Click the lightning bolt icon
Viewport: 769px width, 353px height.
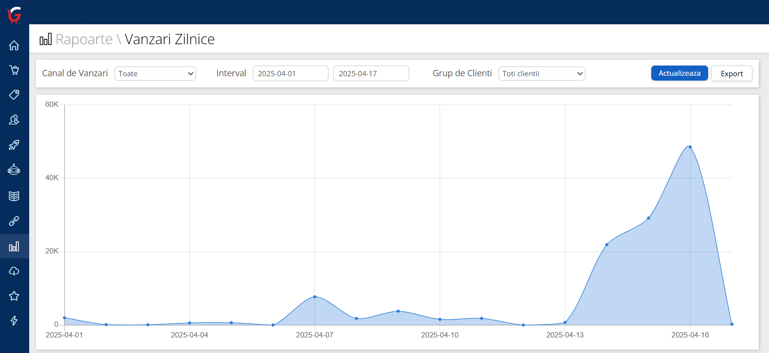pos(14,320)
